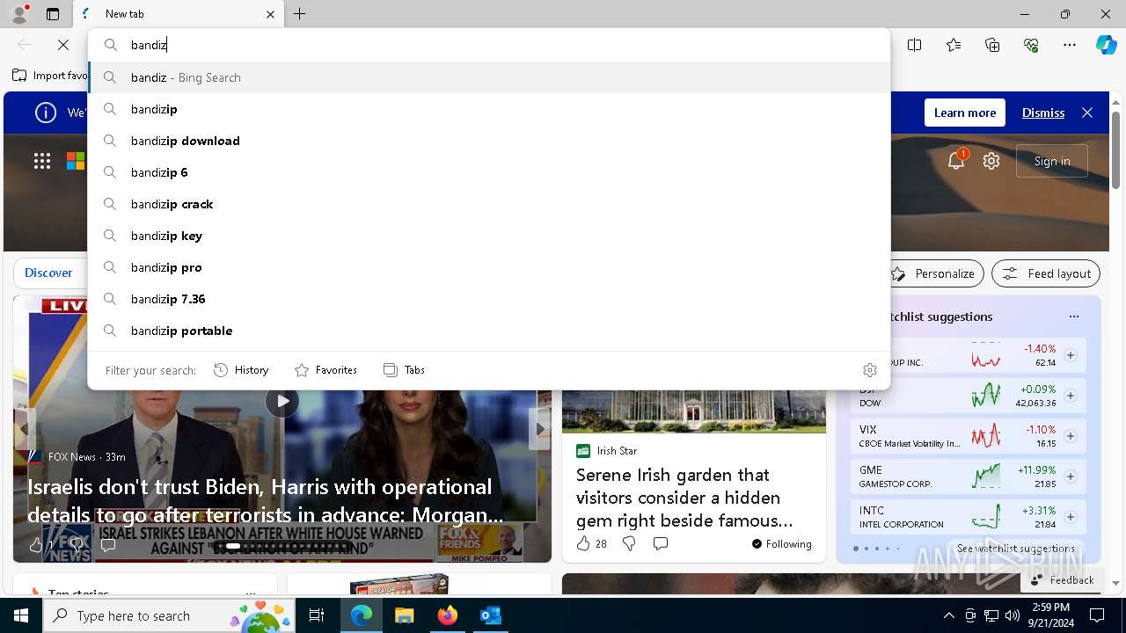Filter search by Tabs
Viewport: 1126px width, 633px height.
pyautogui.click(x=405, y=370)
